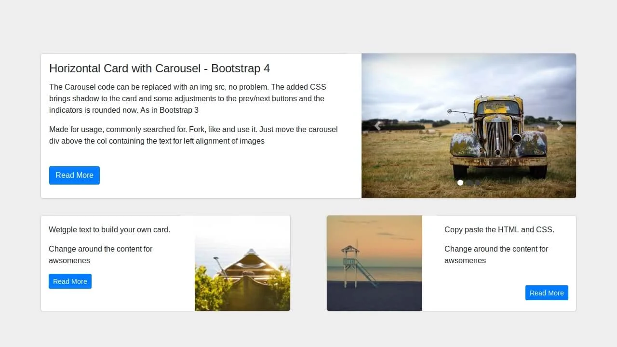Viewport: 617px width, 347px height.
Task: Select the second carousel indicator dot
Action: pyautogui.click(x=469, y=183)
